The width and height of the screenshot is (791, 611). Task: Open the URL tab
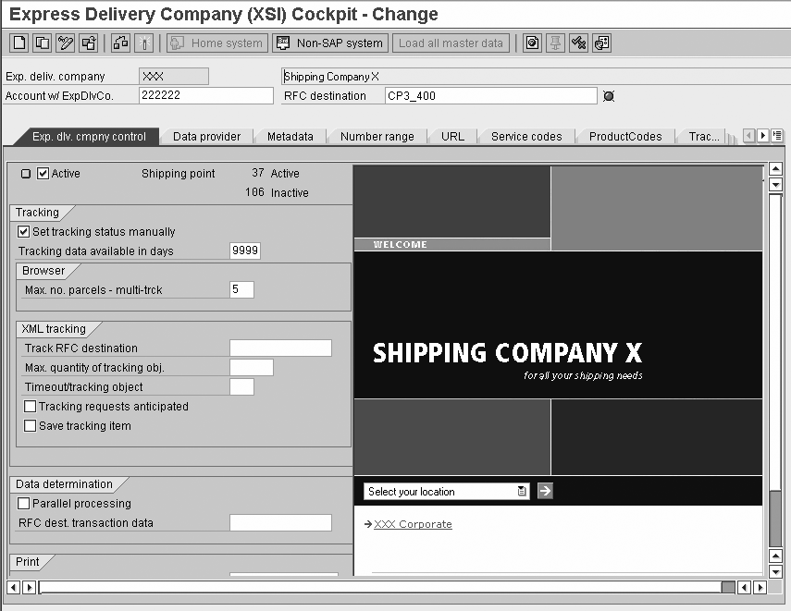pos(452,137)
